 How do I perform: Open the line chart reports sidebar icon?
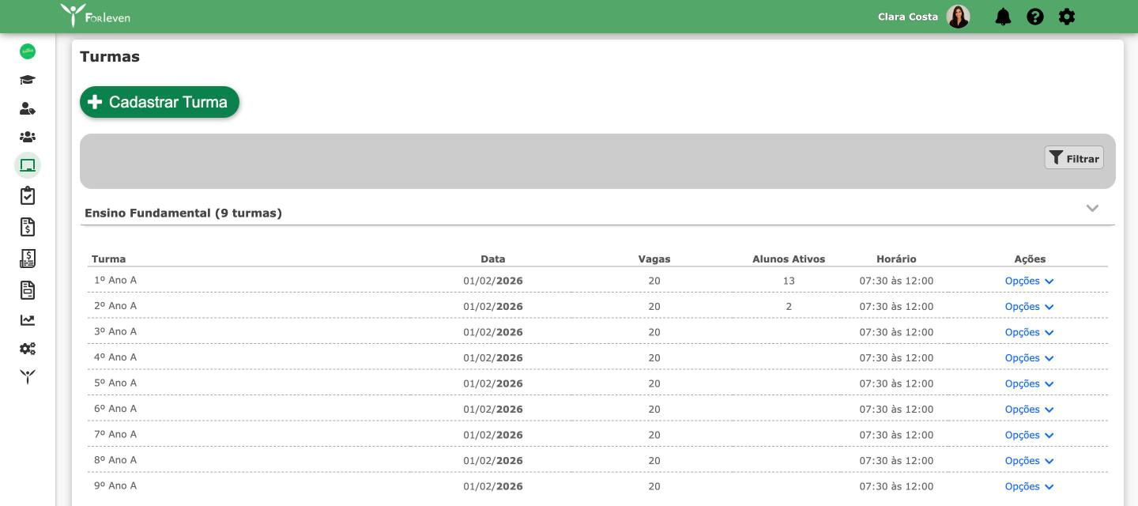pyautogui.click(x=28, y=320)
